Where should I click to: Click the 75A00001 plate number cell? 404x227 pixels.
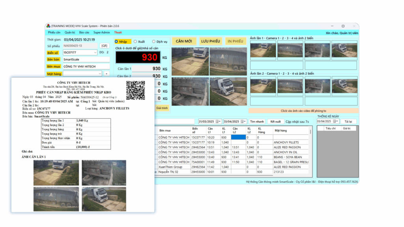(x=198, y=162)
